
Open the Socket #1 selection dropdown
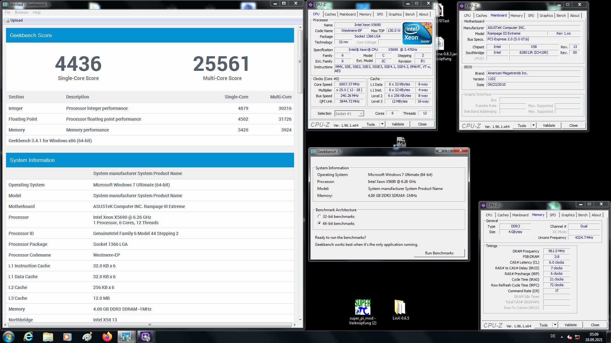(x=361, y=114)
